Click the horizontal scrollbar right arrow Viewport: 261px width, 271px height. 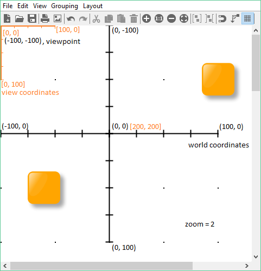pyautogui.click(x=247, y=266)
